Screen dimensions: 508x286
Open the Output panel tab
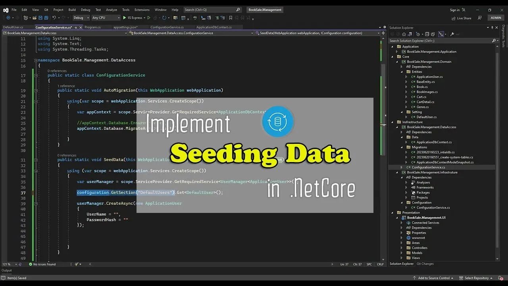click(7, 271)
